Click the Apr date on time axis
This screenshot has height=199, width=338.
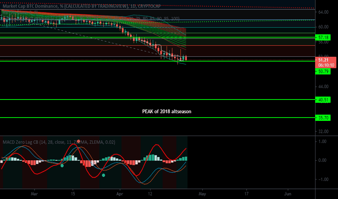[x=120, y=194]
